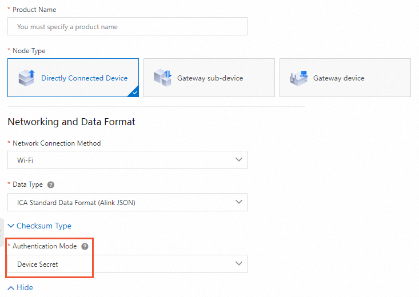Select Directly Connected Device node type

pos(84,78)
